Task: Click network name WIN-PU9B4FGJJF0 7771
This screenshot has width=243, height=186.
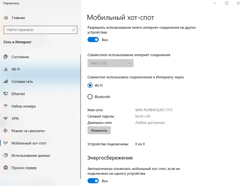Action: 154,110
